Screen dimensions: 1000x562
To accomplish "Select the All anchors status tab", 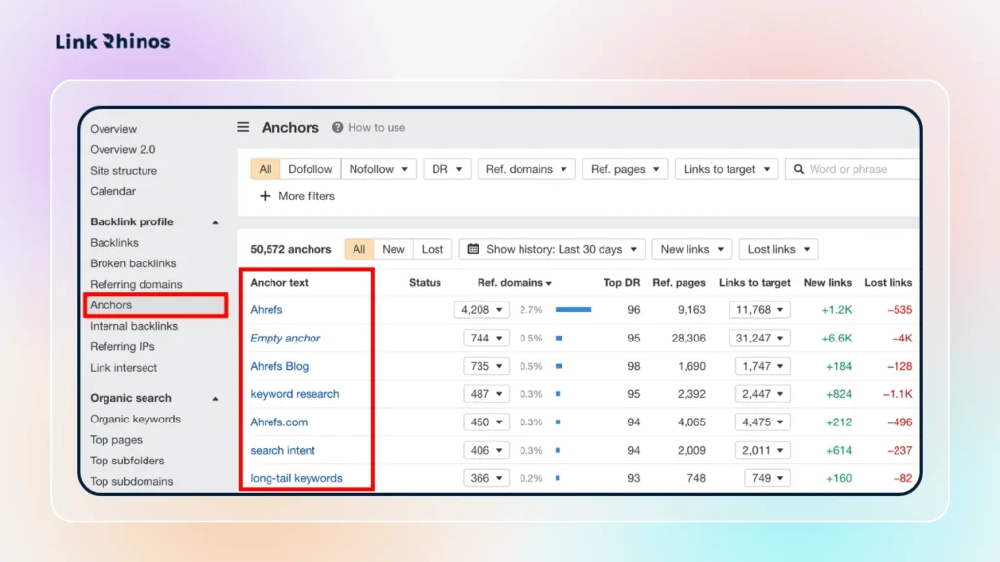I will click(359, 249).
